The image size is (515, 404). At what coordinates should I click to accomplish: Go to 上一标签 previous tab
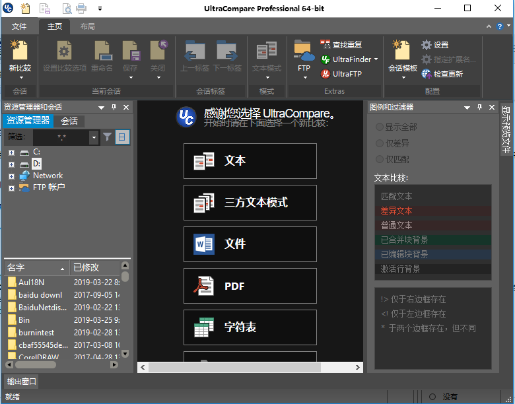coord(195,50)
